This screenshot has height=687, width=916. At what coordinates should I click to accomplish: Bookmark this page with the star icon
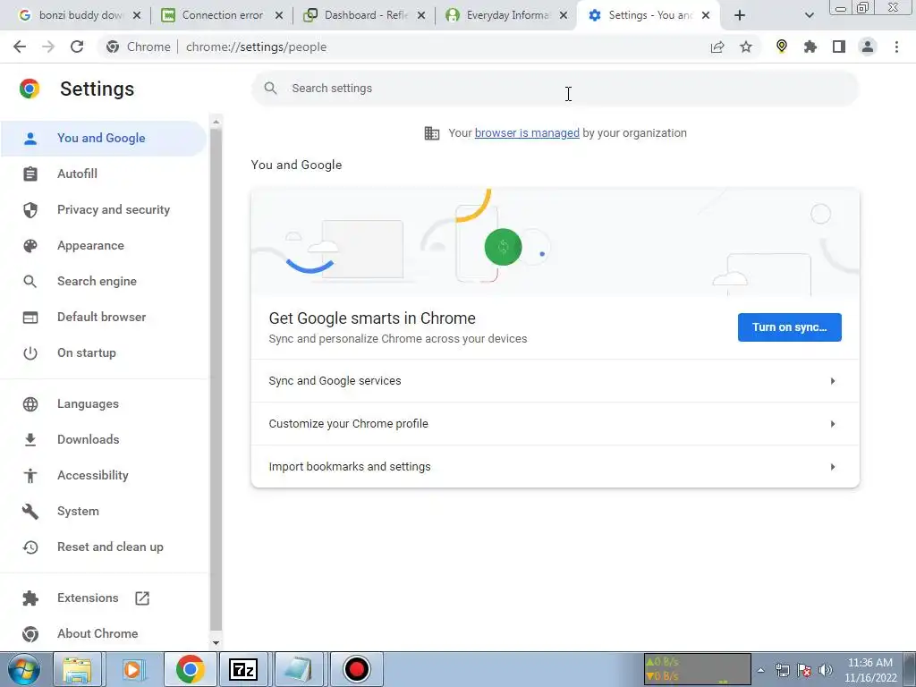tap(746, 47)
